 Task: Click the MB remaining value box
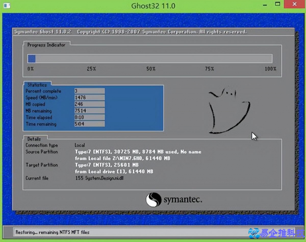(89, 111)
